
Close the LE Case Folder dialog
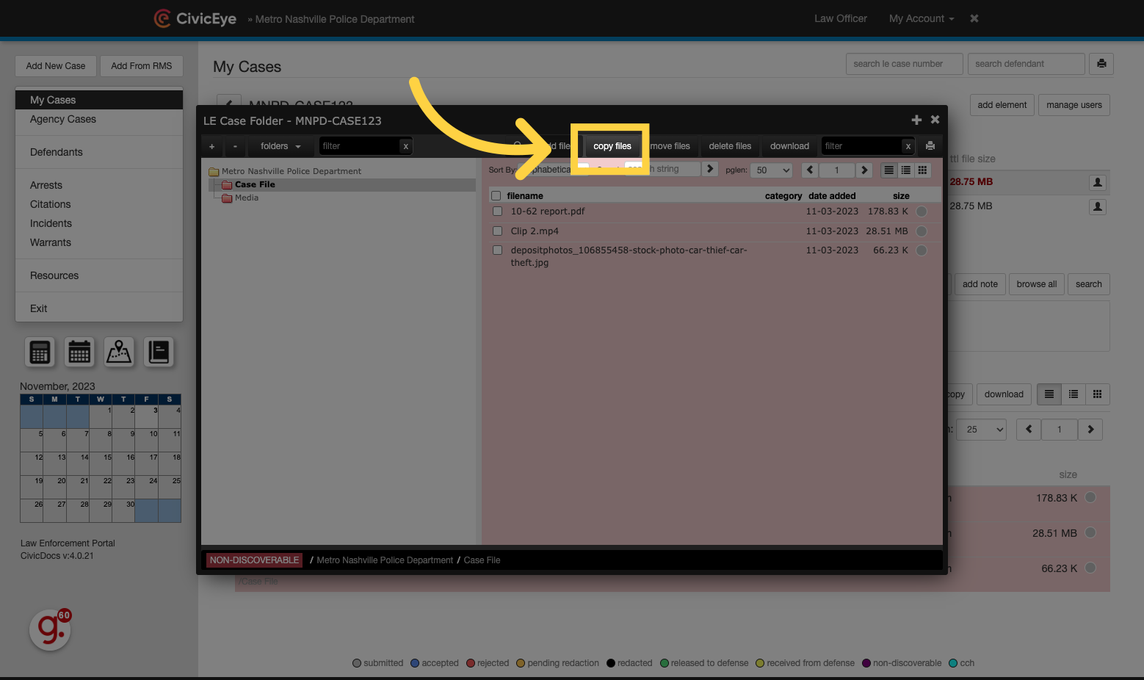[935, 120]
